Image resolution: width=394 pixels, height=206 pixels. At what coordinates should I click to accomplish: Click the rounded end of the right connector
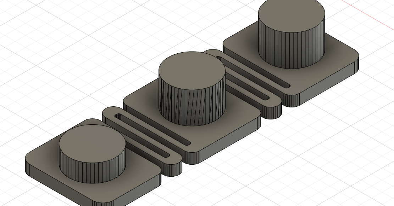pyautogui.click(x=271, y=113)
